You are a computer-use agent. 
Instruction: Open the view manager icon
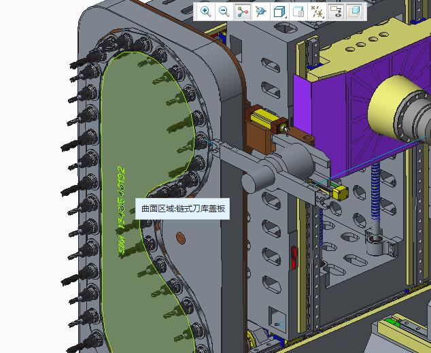pos(298,12)
